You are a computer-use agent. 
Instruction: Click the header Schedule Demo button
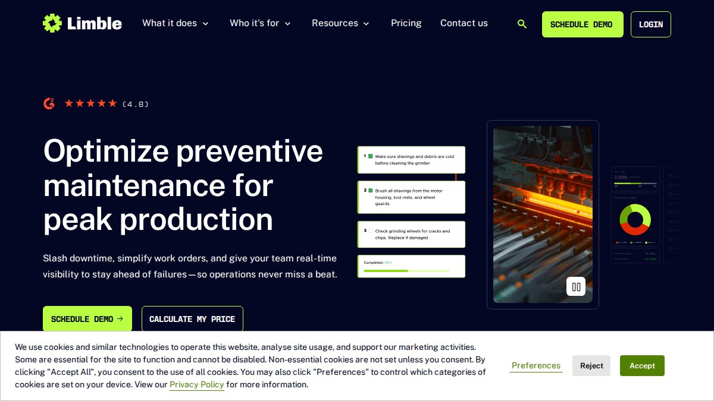(583, 24)
